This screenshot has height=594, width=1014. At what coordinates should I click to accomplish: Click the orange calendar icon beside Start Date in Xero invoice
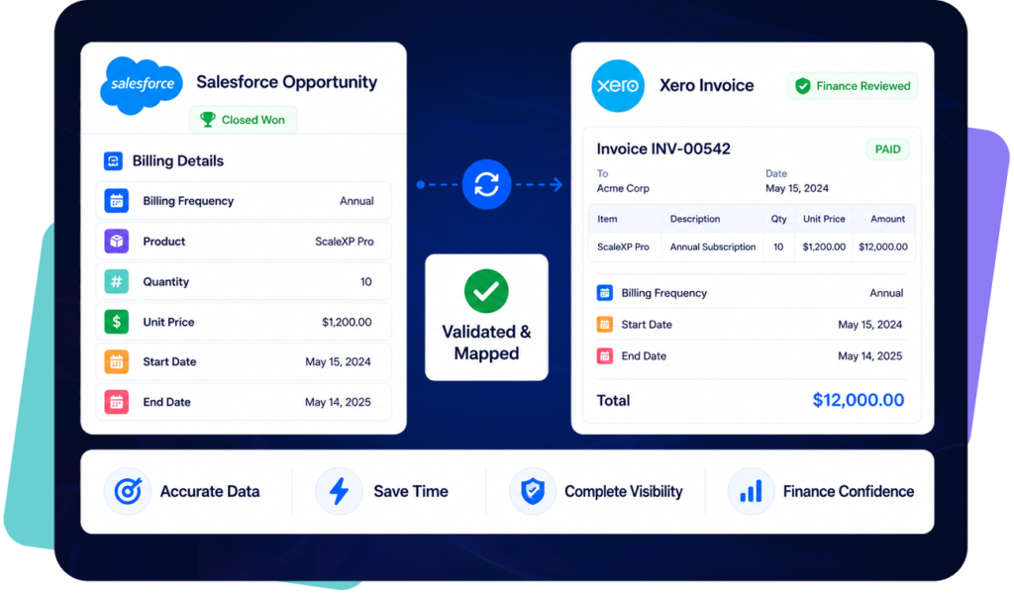coord(605,325)
